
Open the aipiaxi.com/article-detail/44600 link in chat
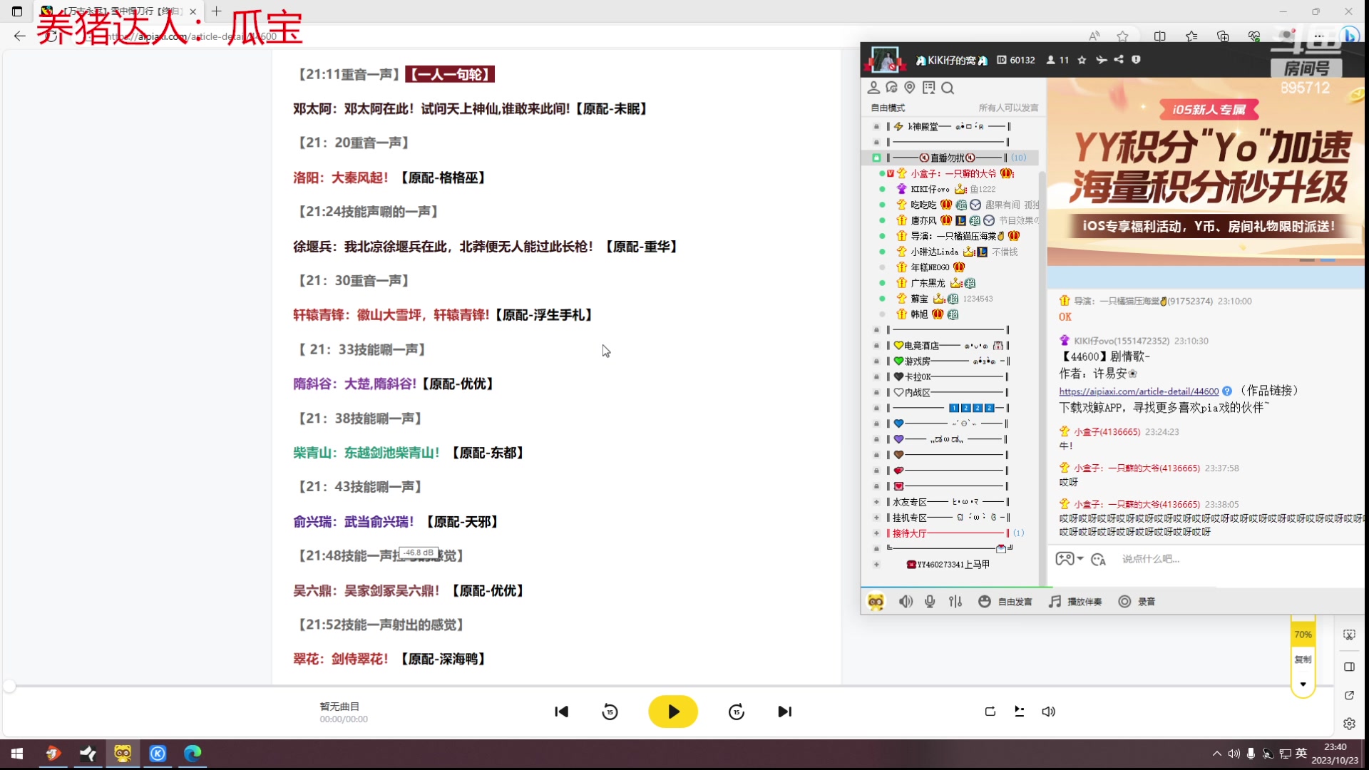click(x=1138, y=391)
